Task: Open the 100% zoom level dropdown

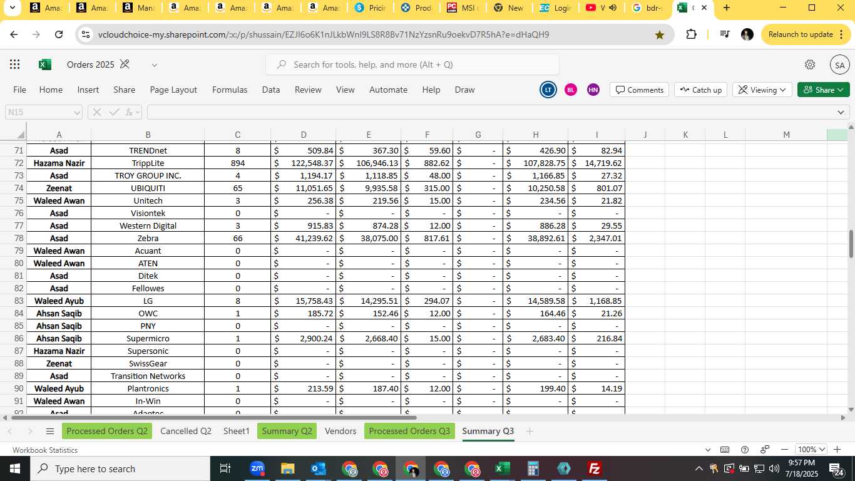Action: pos(811,450)
